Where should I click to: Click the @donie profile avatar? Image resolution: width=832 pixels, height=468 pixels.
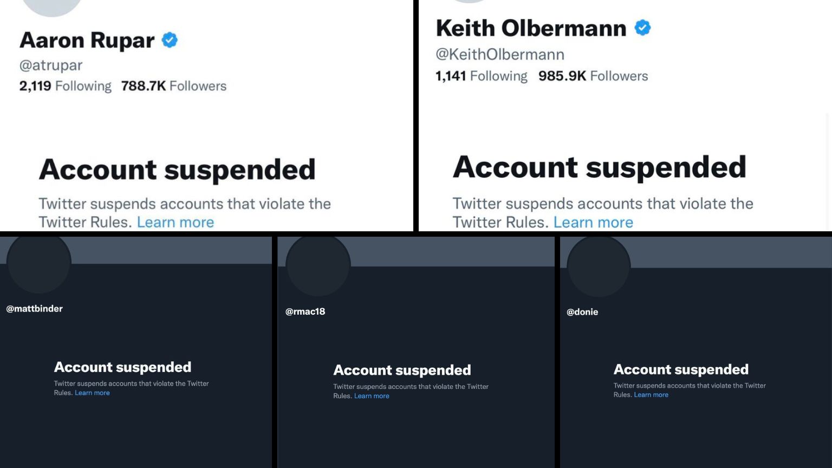pyautogui.click(x=599, y=266)
